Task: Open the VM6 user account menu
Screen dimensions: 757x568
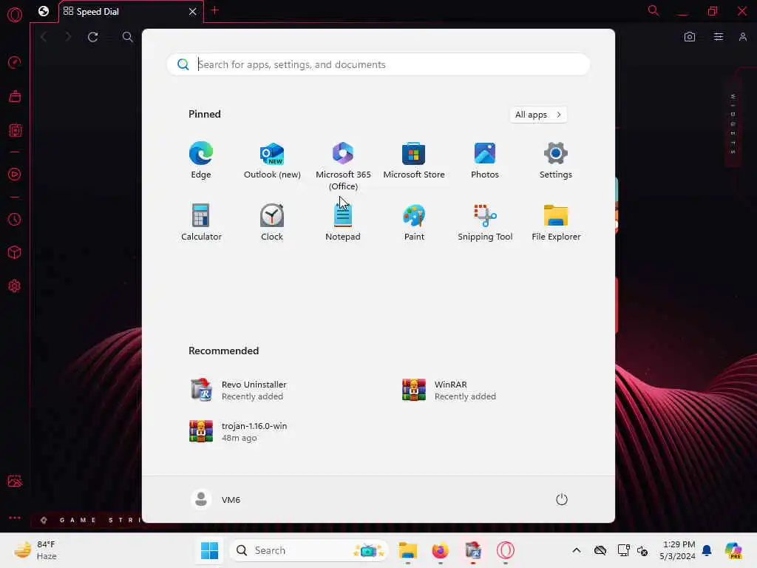Action: coord(216,499)
